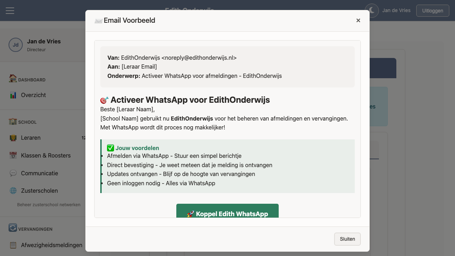Click the VERVANGINGEN section label

35,229
